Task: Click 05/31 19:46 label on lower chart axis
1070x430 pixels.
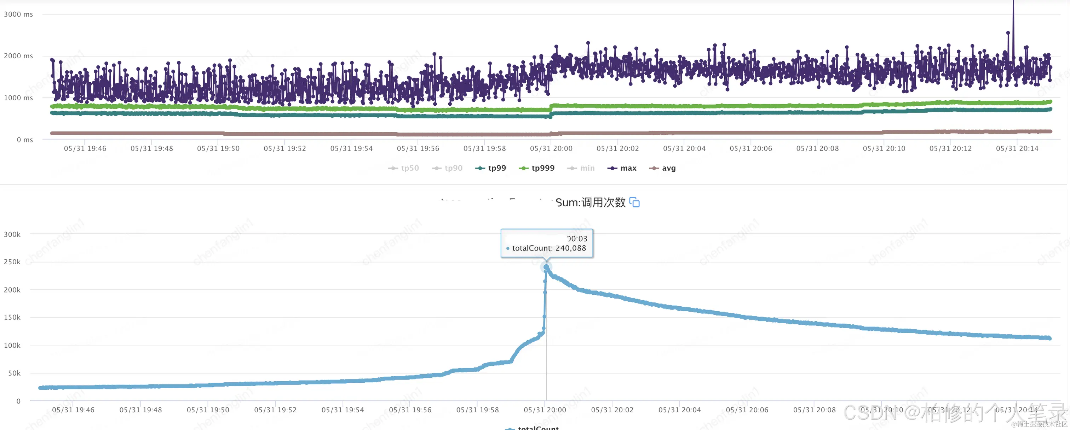Action: pos(73,410)
